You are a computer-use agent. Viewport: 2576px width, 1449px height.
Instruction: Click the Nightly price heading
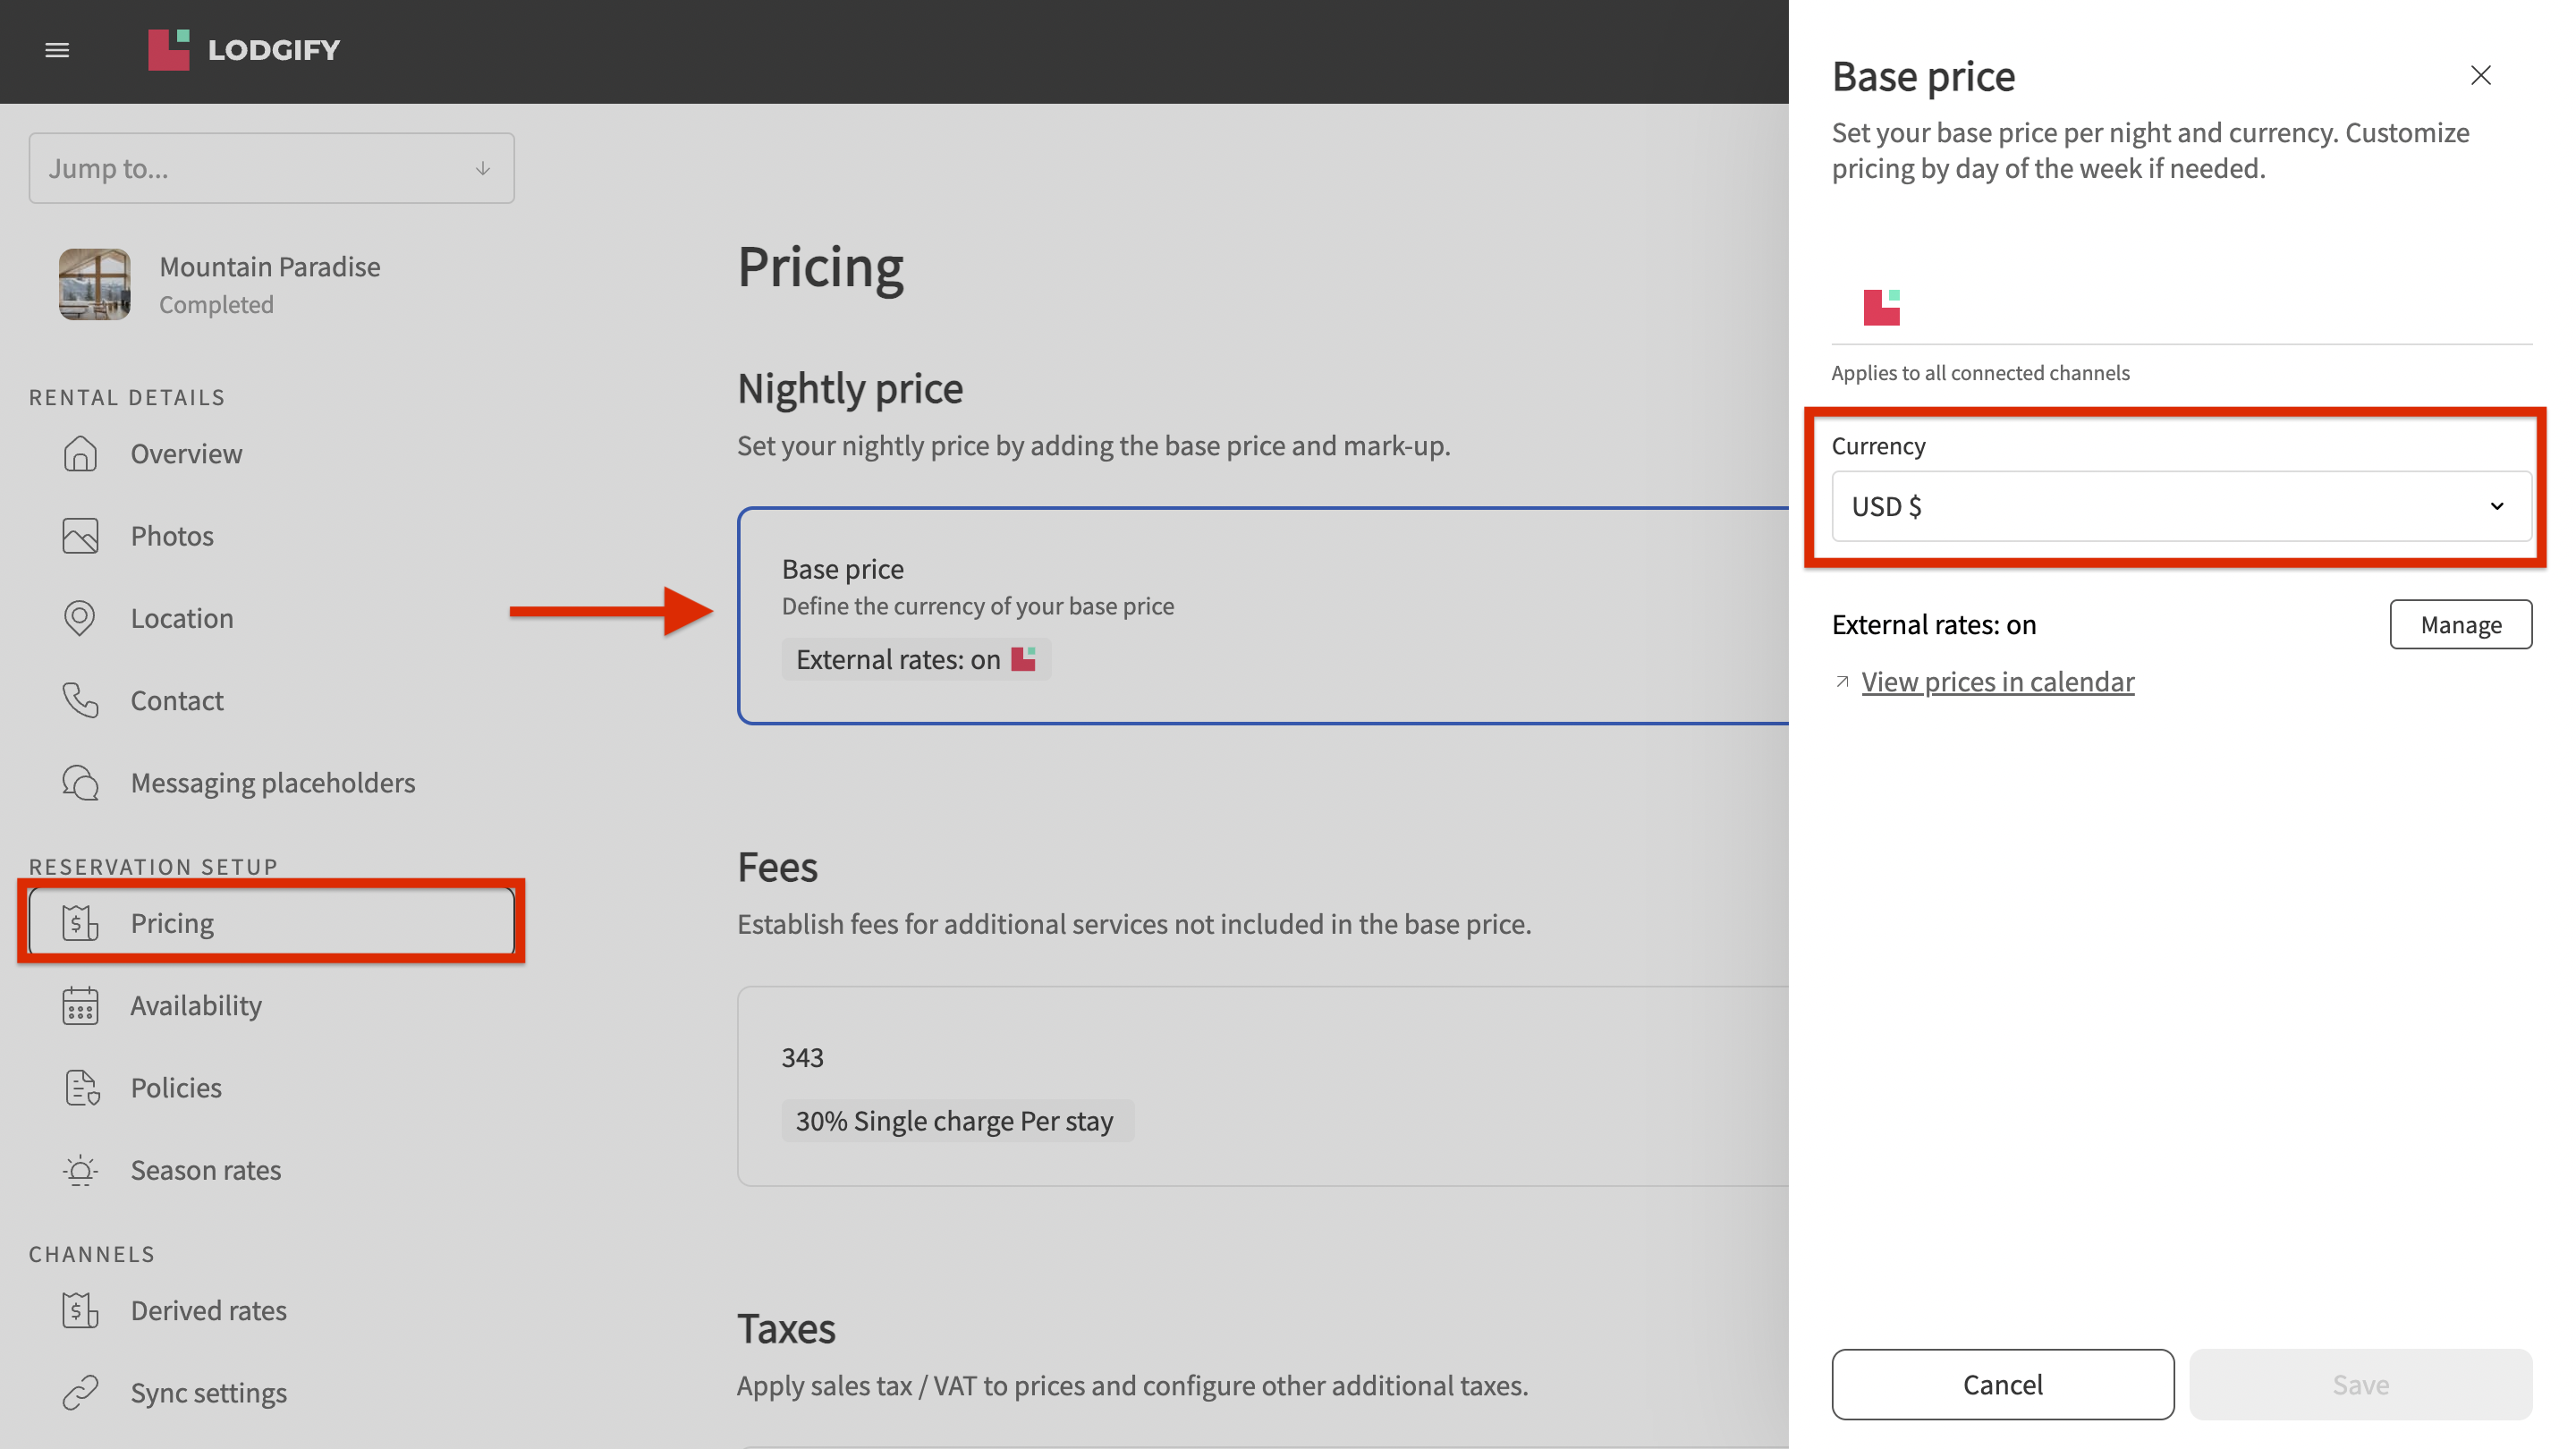[850, 388]
